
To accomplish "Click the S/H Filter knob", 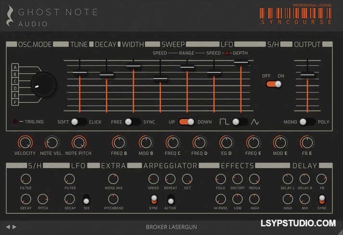I will (26, 179).
